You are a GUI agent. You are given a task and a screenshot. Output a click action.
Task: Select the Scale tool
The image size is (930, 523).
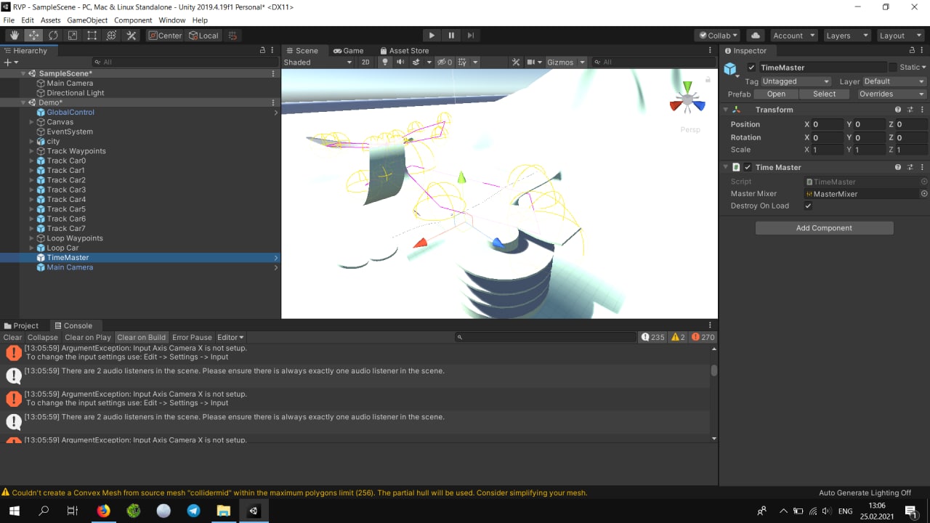click(x=73, y=36)
